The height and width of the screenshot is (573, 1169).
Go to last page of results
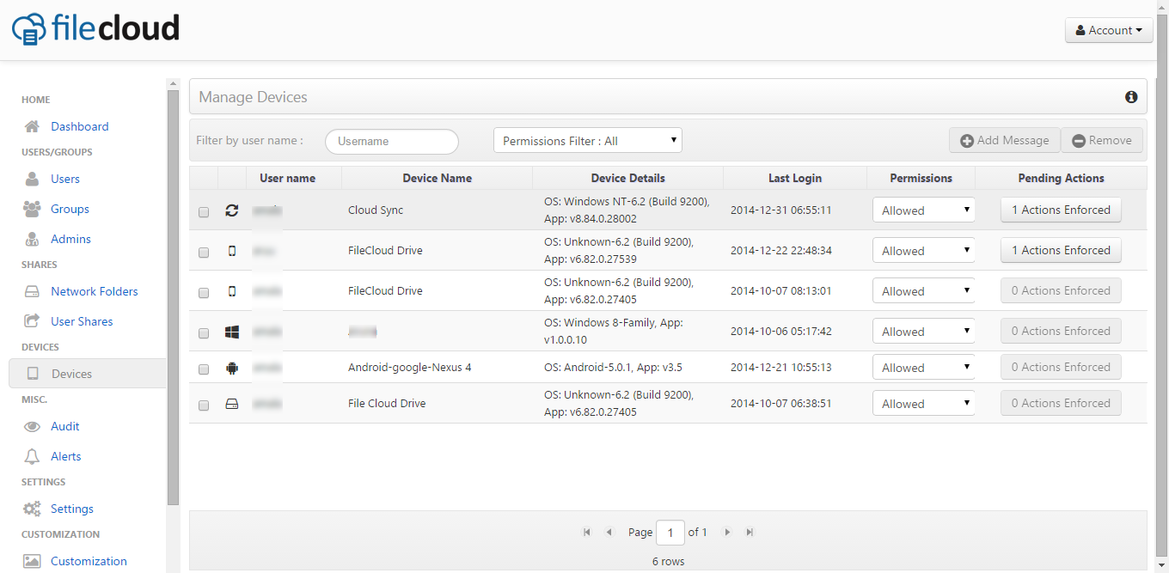(750, 533)
